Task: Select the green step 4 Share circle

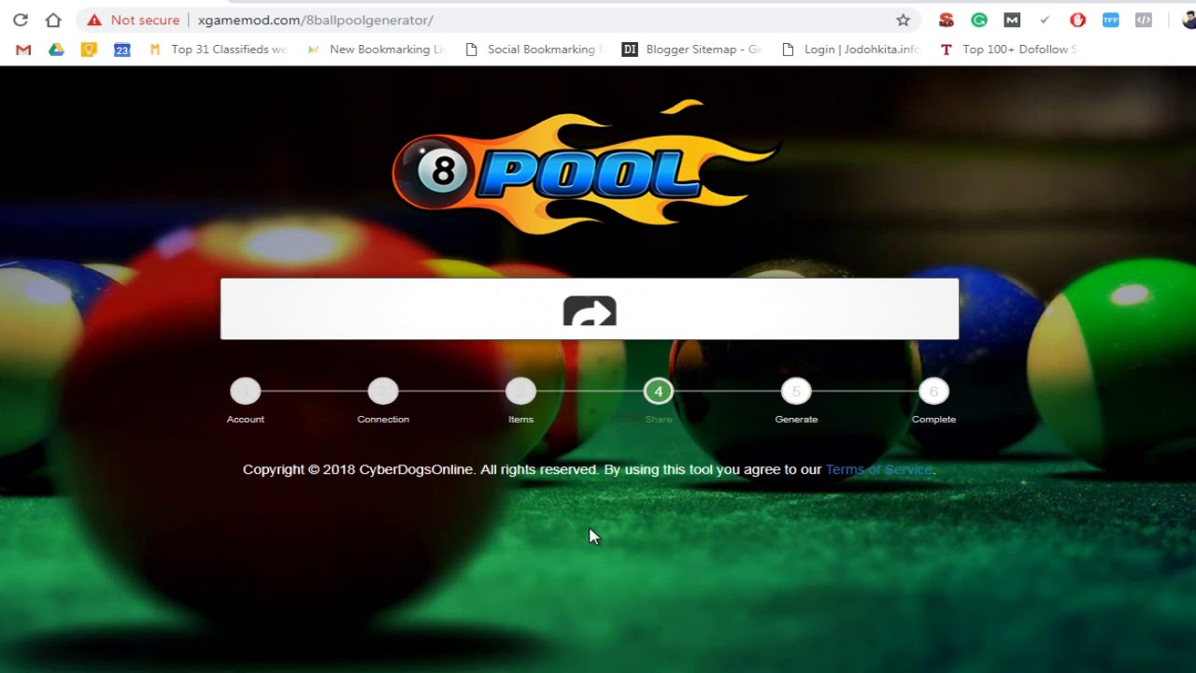Action: tap(659, 391)
